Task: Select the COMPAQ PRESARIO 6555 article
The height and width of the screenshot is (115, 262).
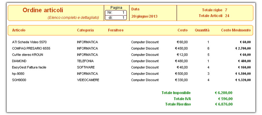Action: [31, 48]
